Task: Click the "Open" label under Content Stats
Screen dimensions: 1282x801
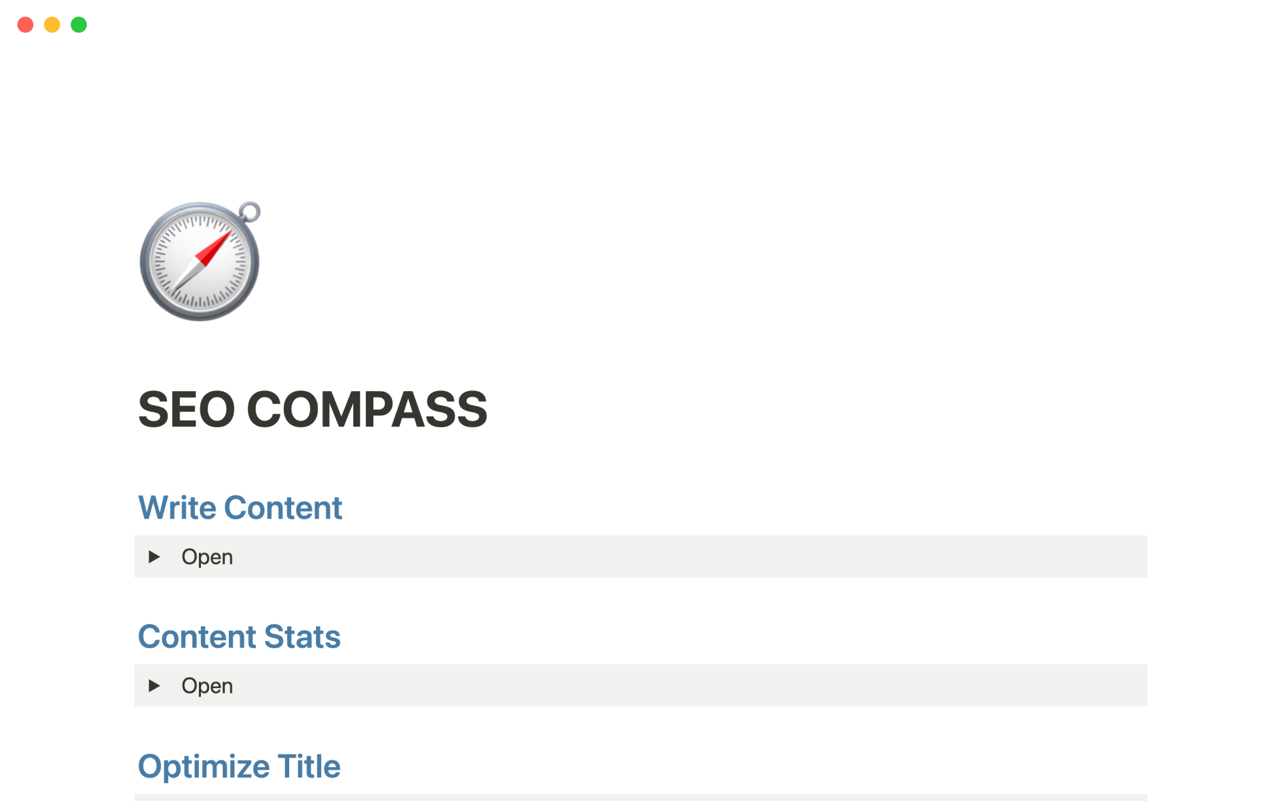Action: point(207,686)
